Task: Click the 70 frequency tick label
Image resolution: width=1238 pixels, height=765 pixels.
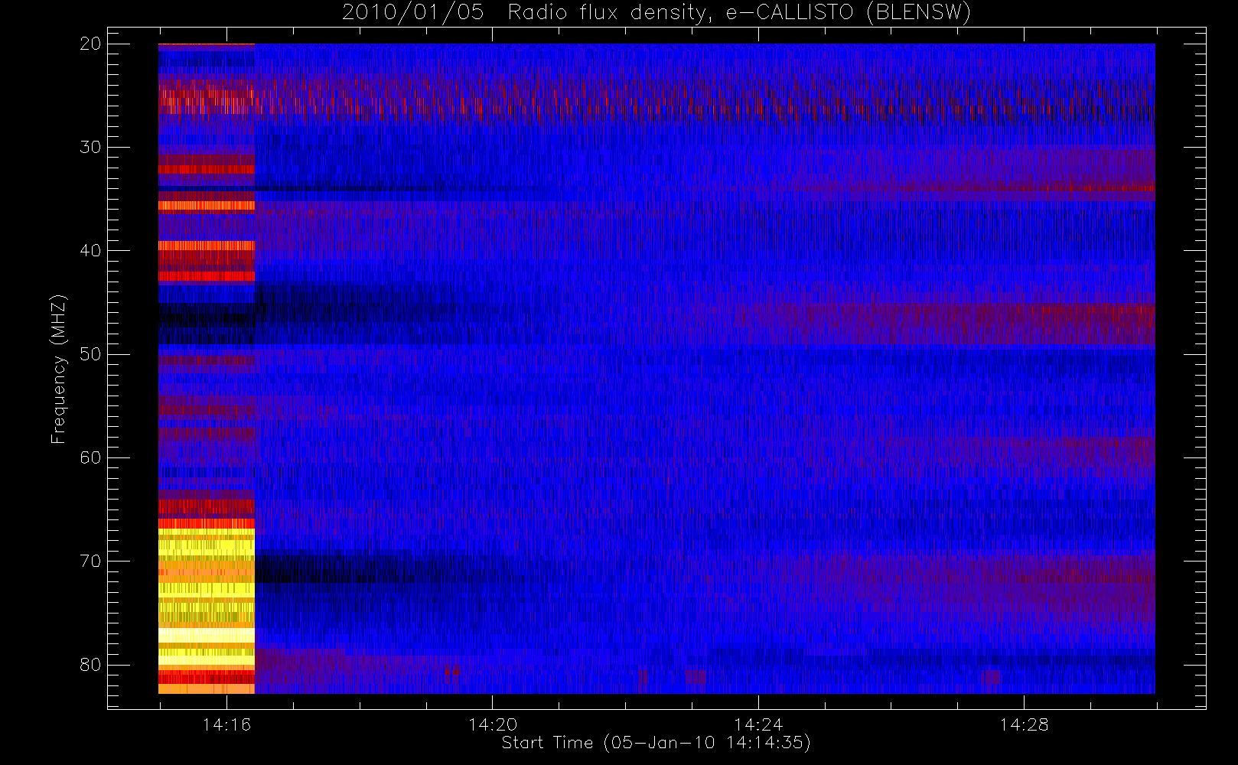Action: click(90, 561)
